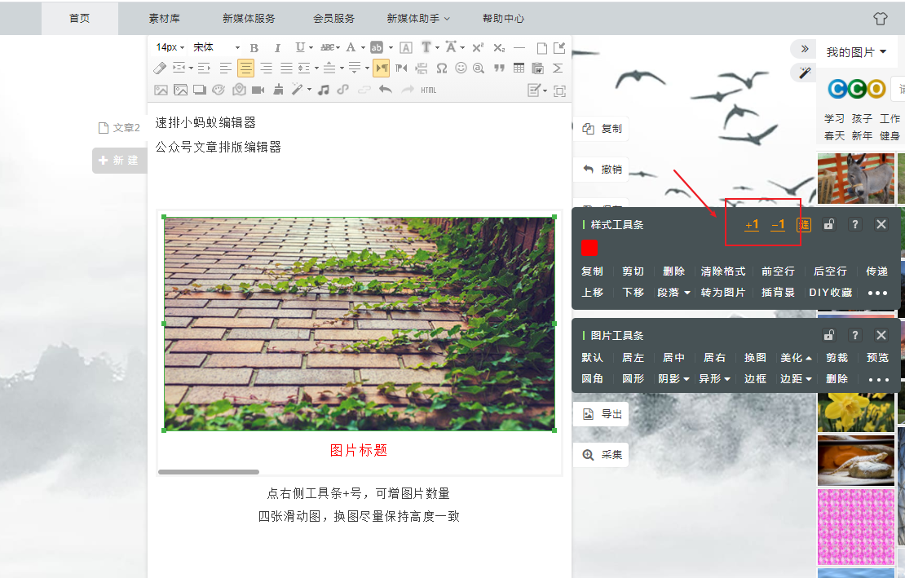Click the magic wand side icon
The height and width of the screenshot is (578, 905).
tap(805, 72)
